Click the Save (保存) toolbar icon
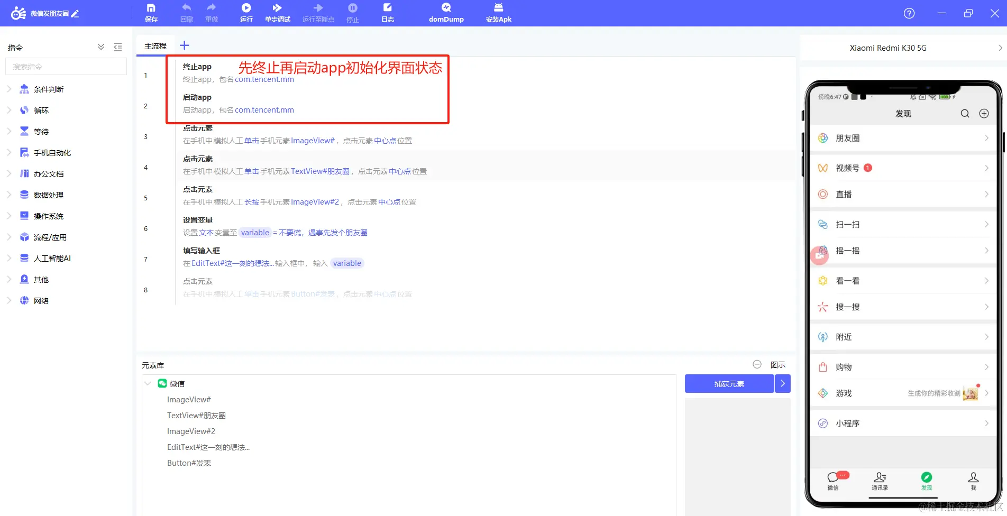 [151, 13]
